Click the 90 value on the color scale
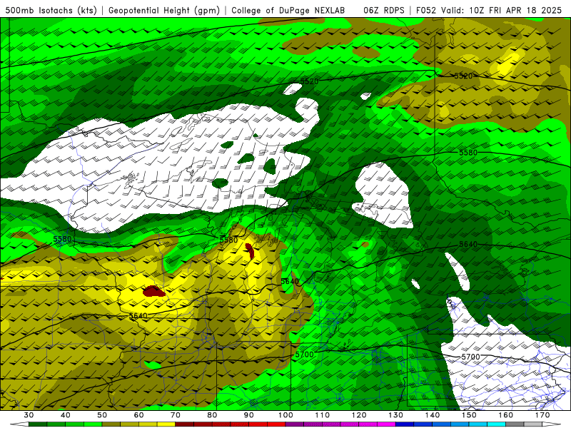 click(248, 415)
